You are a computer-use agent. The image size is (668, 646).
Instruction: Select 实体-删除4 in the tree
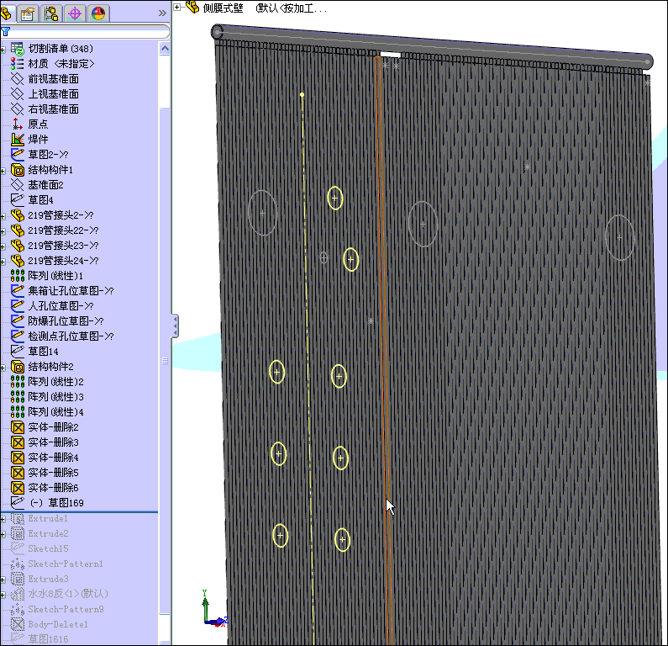tap(53, 458)
